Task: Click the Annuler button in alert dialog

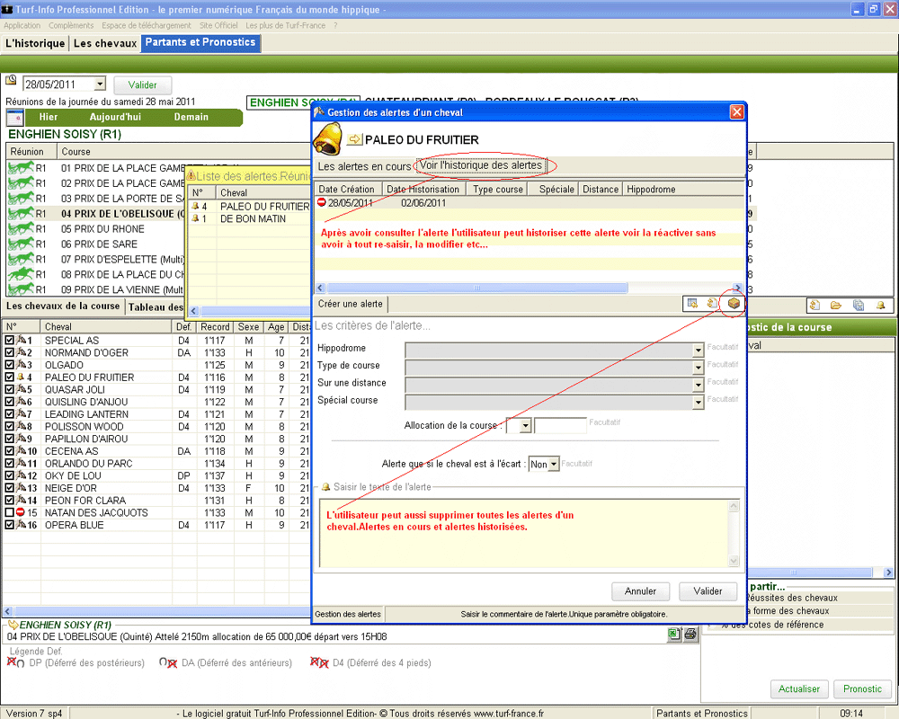Action: pos(640,591)
